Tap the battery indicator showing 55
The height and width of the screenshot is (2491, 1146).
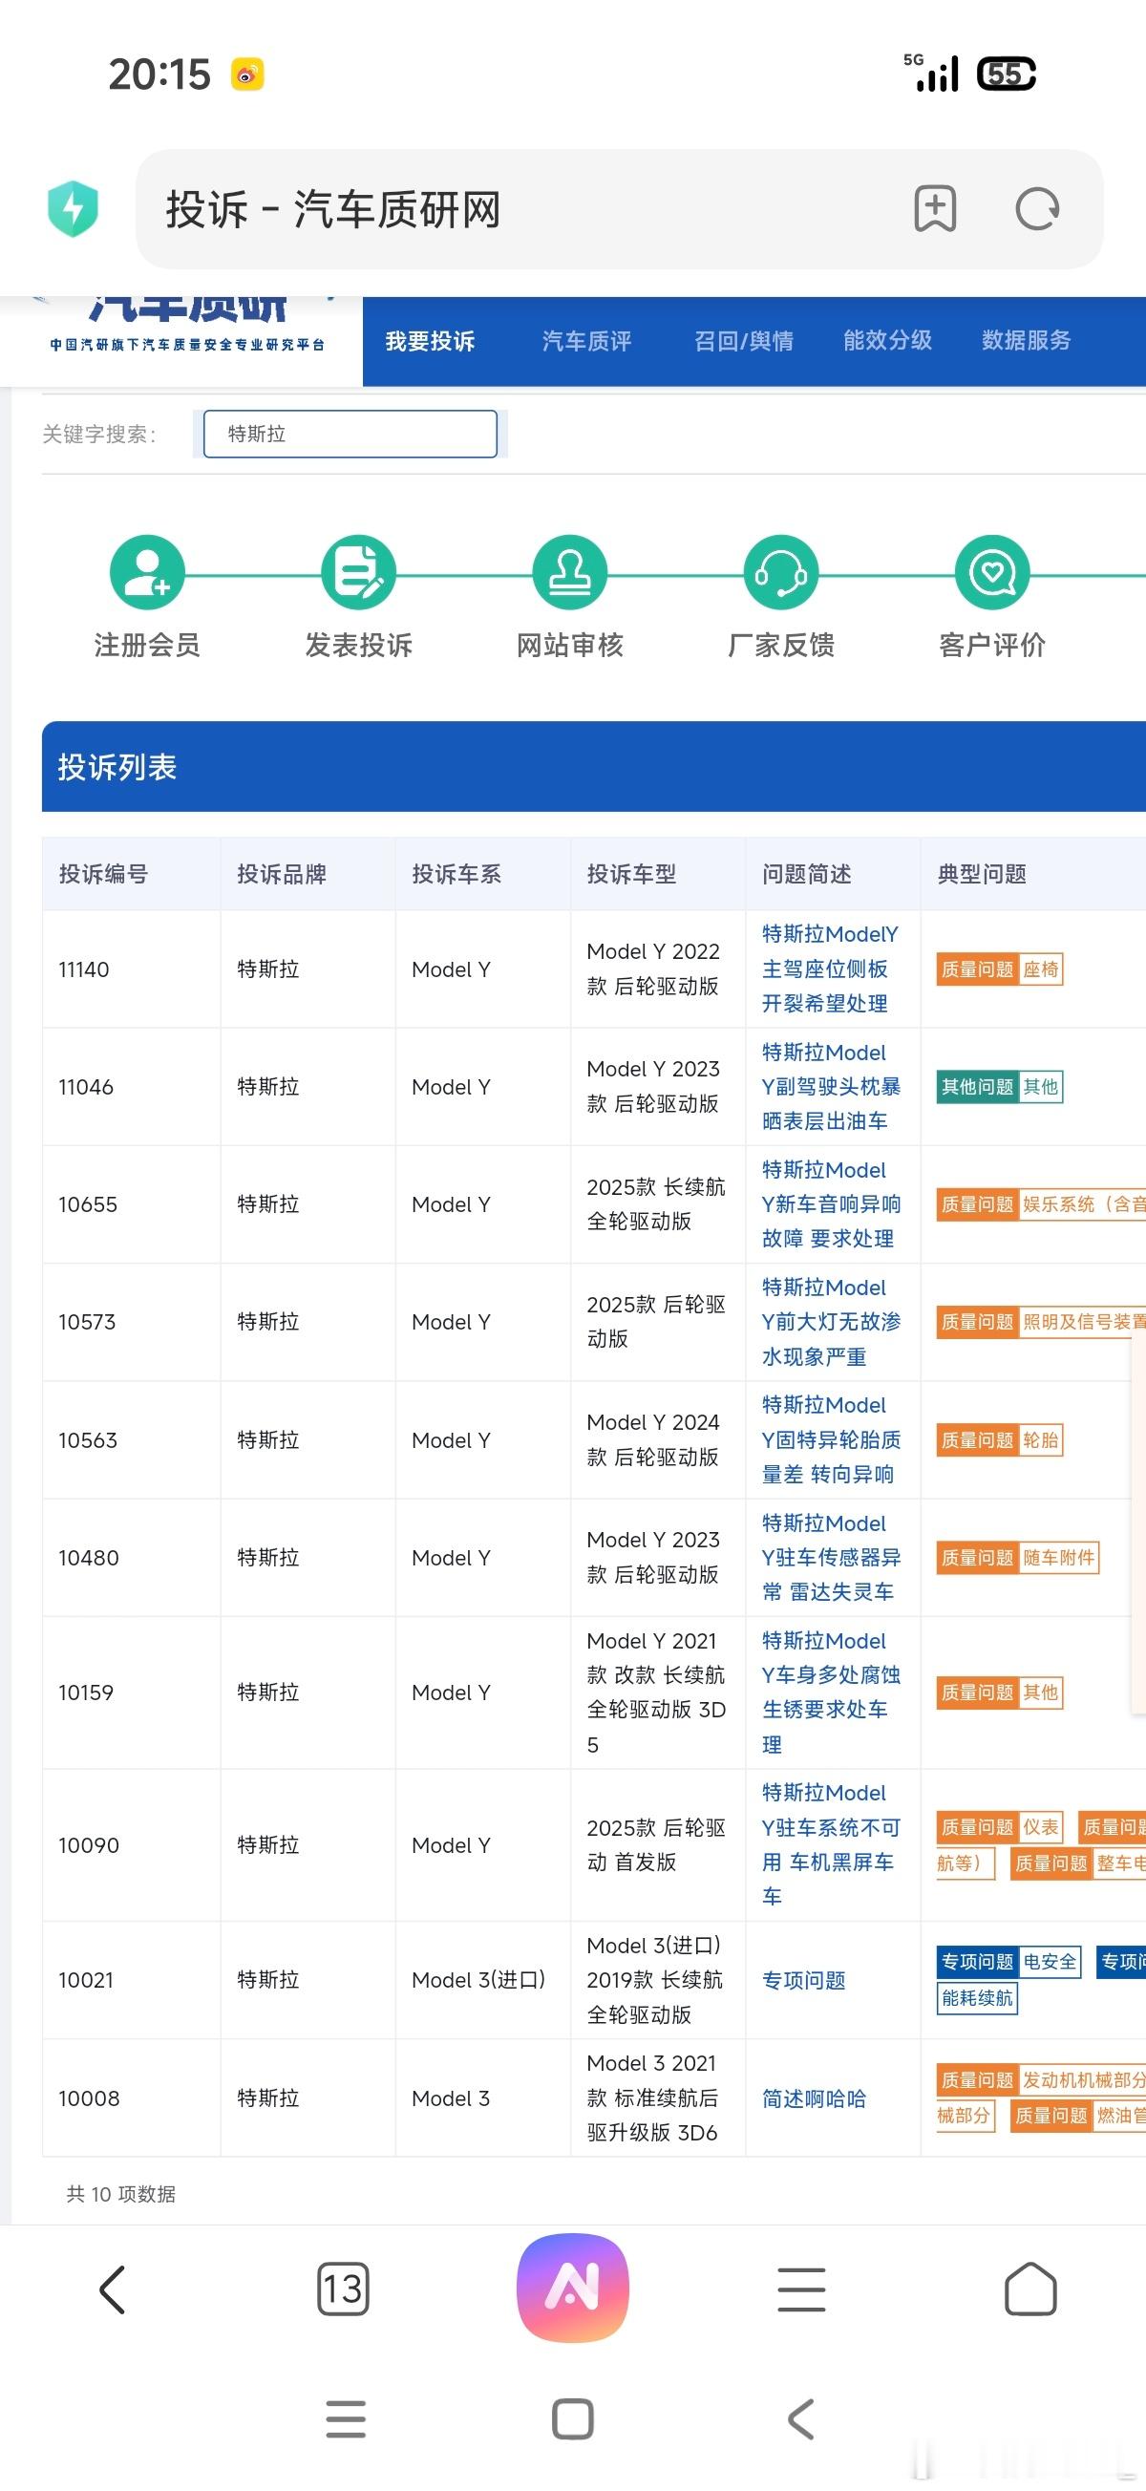tap(1007, 75)
